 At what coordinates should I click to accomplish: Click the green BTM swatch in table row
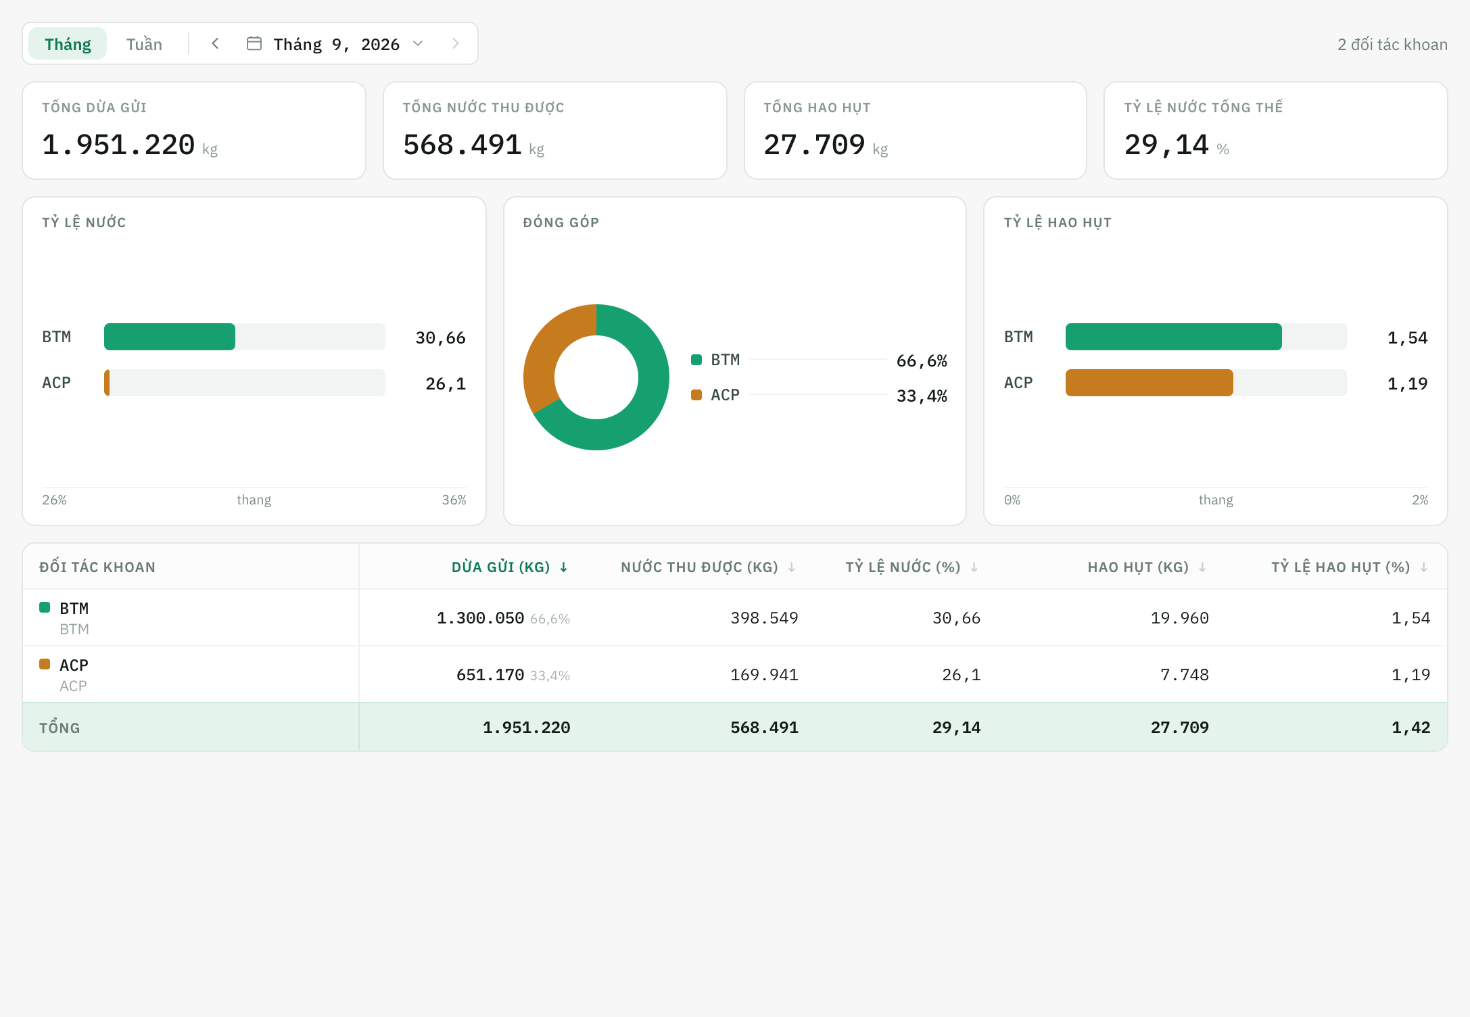(45, 607)
